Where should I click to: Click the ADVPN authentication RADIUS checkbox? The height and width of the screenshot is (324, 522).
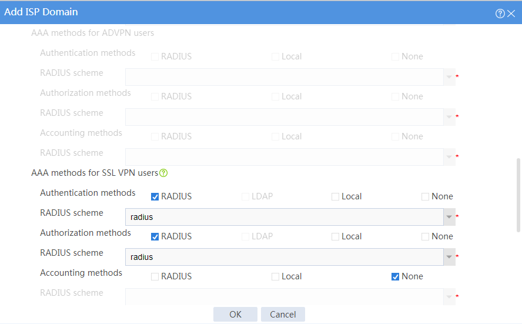[155, 57]
